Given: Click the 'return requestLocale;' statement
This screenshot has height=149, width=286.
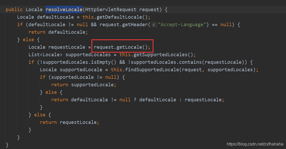Looking at the screenshot, I should [69, 122].
